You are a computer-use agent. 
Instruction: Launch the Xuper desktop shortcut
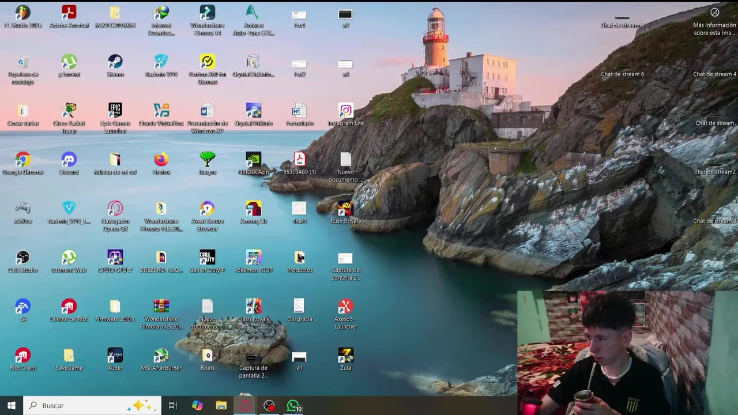[x=115, y=360]
